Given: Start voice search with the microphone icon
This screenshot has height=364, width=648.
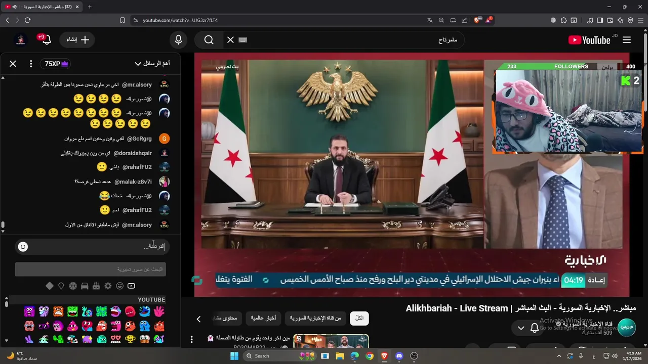Looking at the screenshot, I should pyautogui.click(x=178, y=40).
